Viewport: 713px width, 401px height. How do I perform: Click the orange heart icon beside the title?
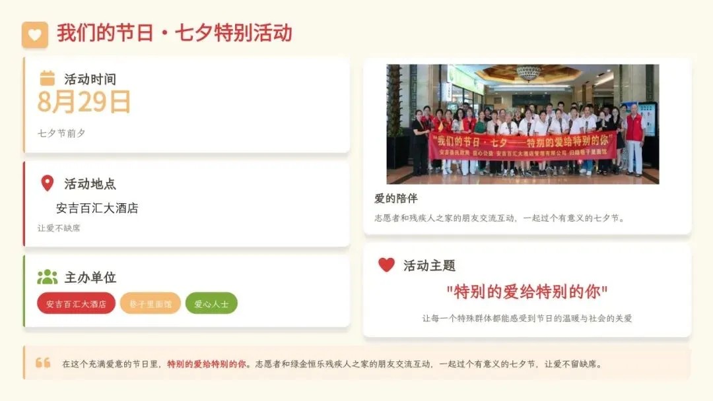pos(34,34)
